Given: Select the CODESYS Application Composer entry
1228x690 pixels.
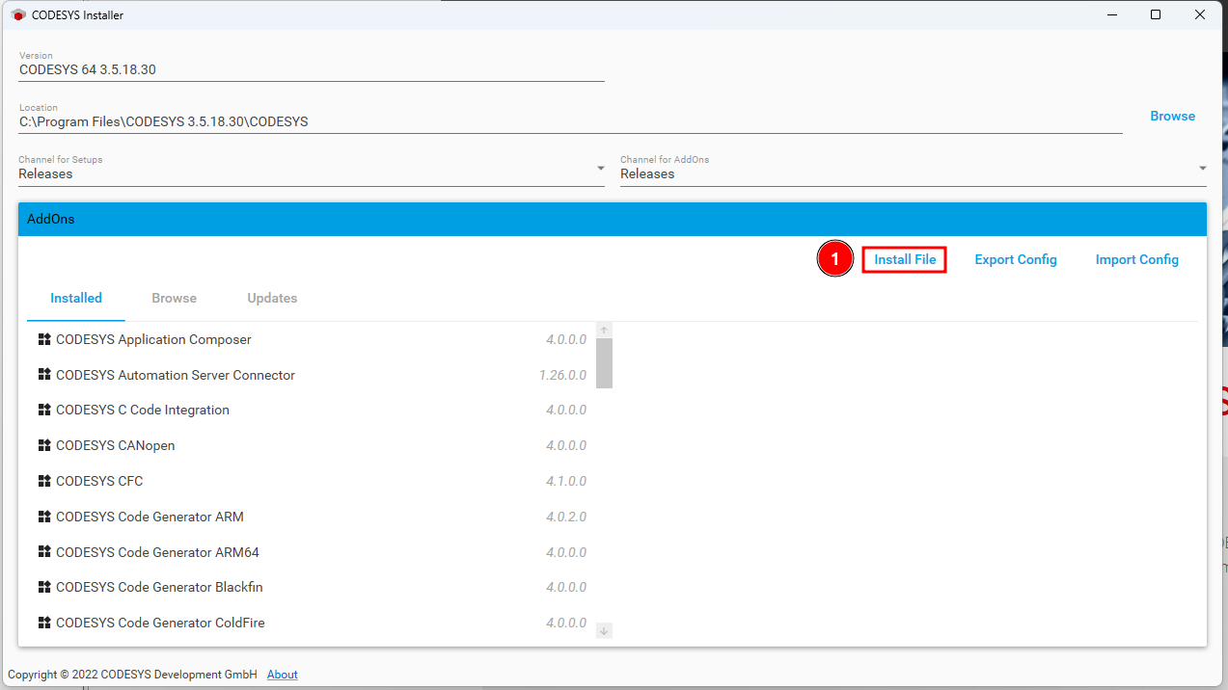Looking at the screenshot, I should pyautogui.click(x=312, y=339).
